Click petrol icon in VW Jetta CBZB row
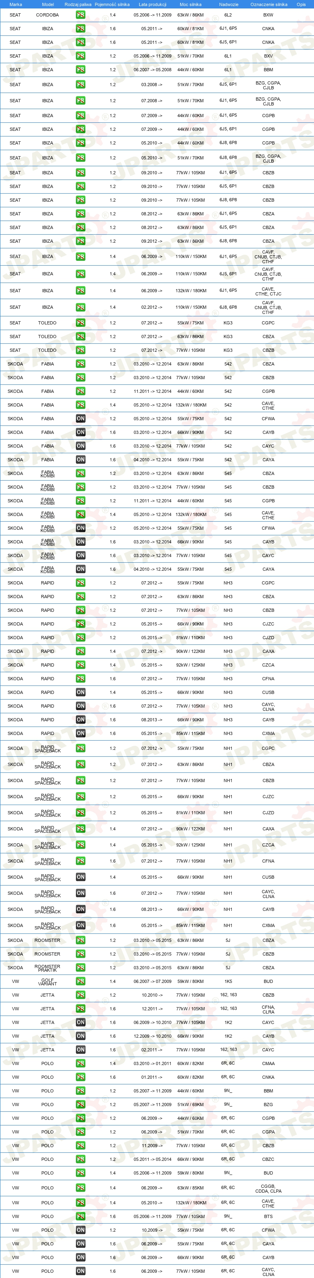The height and width of the screenshot is (1278, 314). pos(80,995)
